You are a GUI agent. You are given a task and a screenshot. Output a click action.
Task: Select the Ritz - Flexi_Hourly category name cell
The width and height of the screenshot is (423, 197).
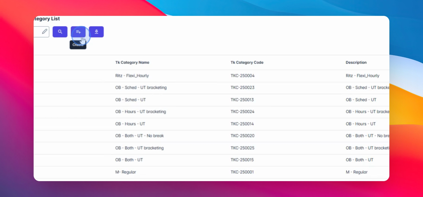tap(132, 76)
